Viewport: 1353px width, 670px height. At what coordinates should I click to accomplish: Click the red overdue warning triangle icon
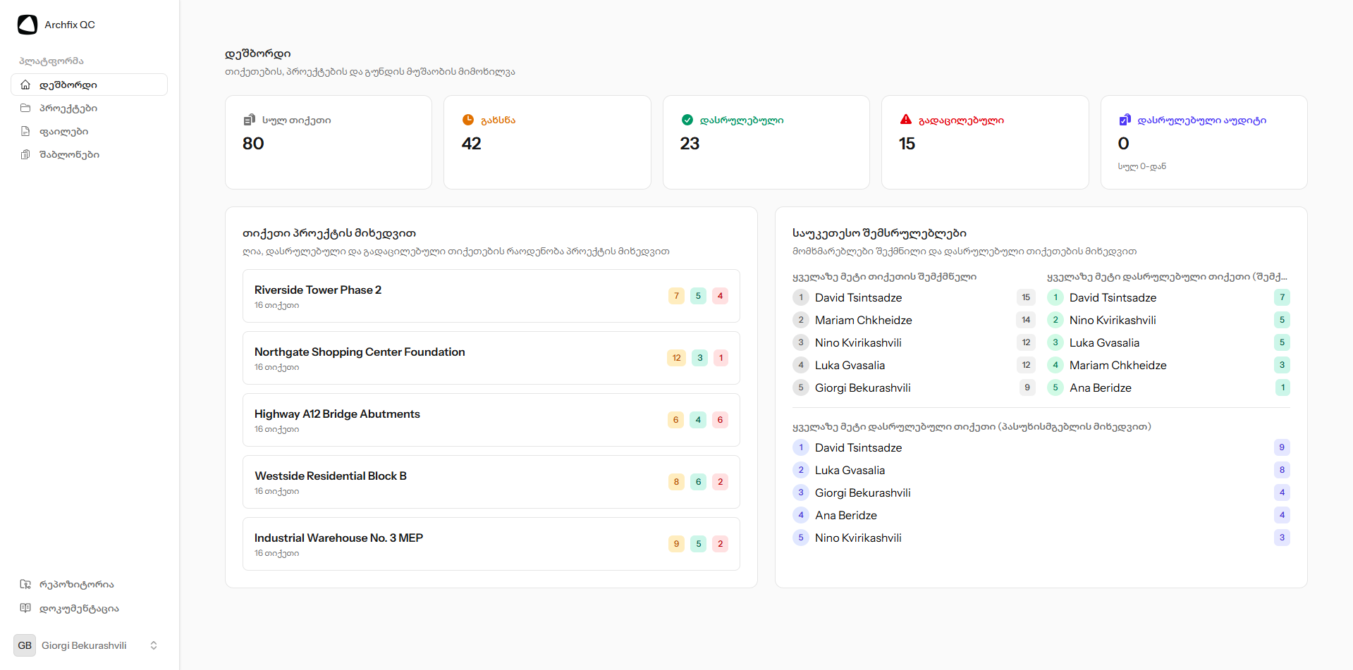906,120
